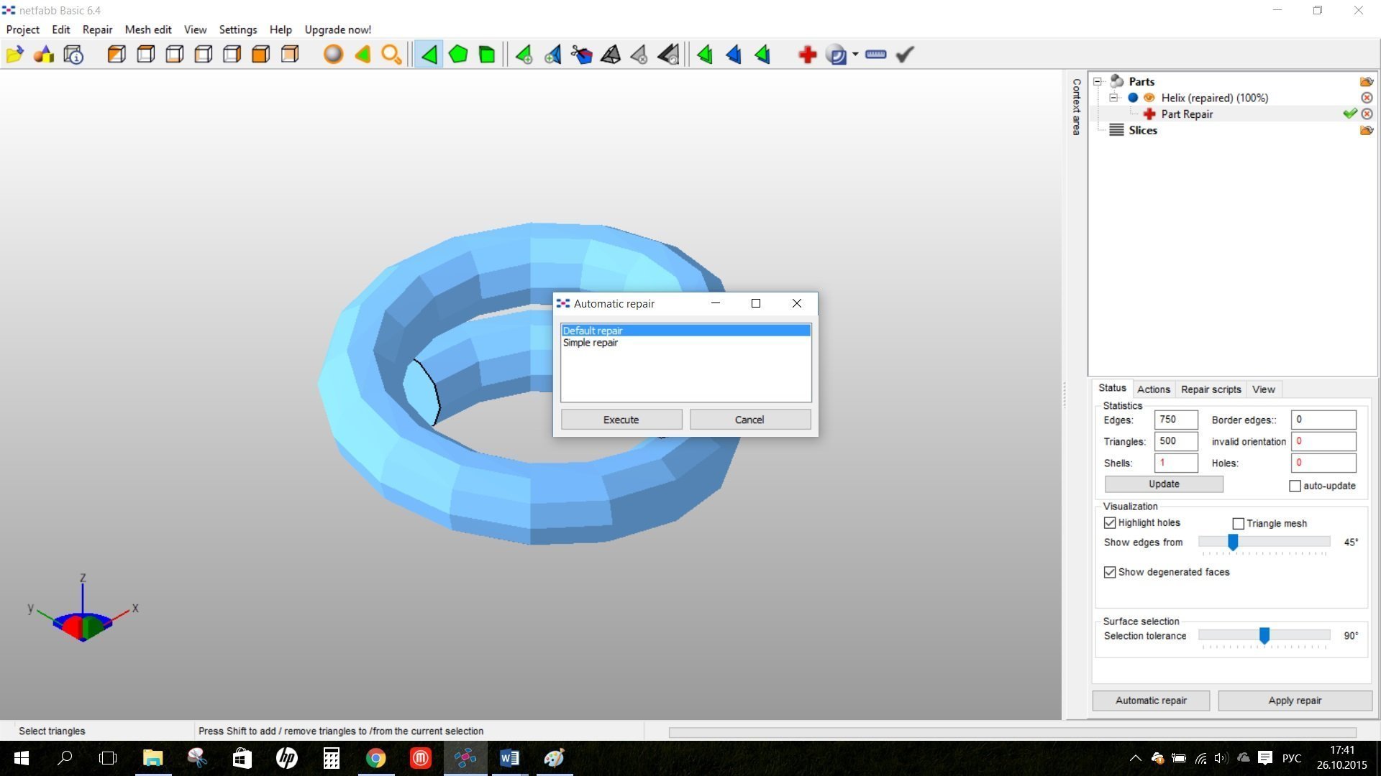
Task: Click Execute in Automatic repair dialog
Action: tap(621, 420)
